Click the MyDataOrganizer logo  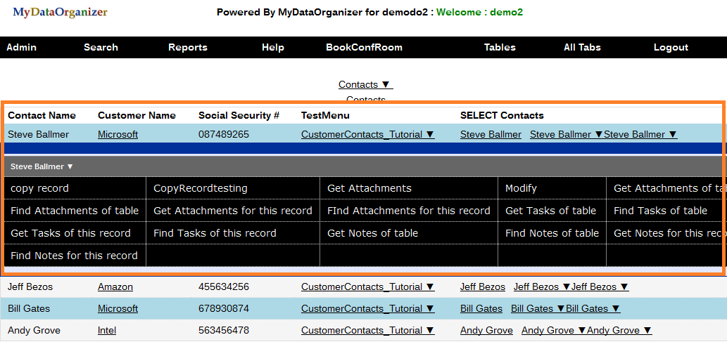click(60, 12)
